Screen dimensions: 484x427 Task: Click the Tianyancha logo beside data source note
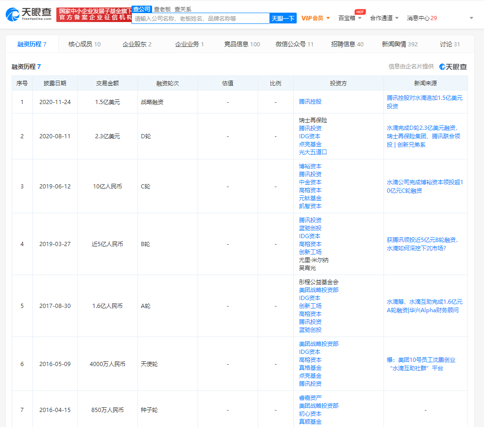pyautogui.click(x=453, y=67)
